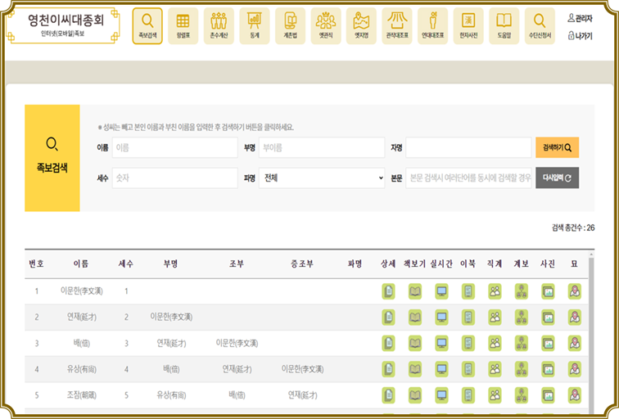Click the 세수 column header

coord(126,264)
